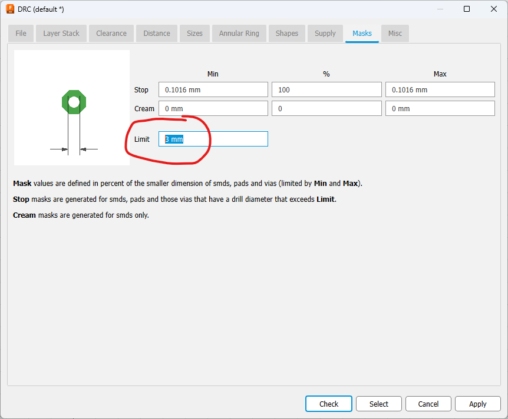508x419 pixels.
Task: Open the Misc tab
Action: pos(395,34)
